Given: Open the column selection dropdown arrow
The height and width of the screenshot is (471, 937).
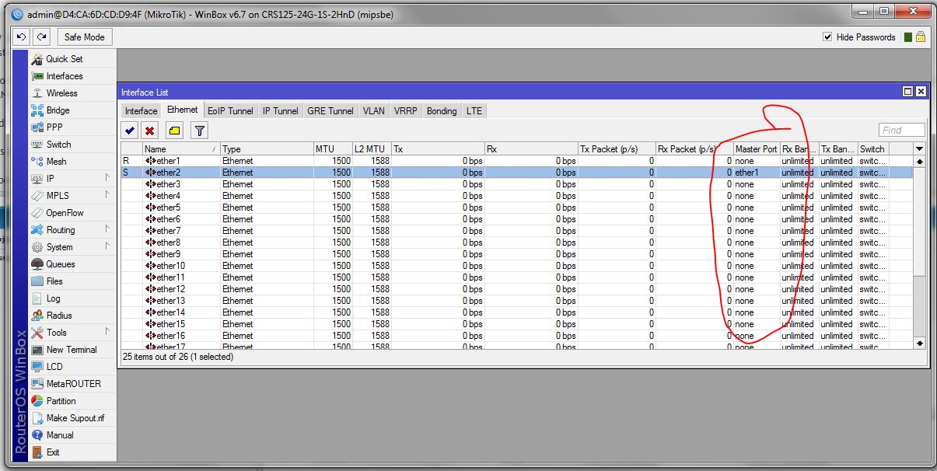Looking at the screenshot, I should (920, 148).
